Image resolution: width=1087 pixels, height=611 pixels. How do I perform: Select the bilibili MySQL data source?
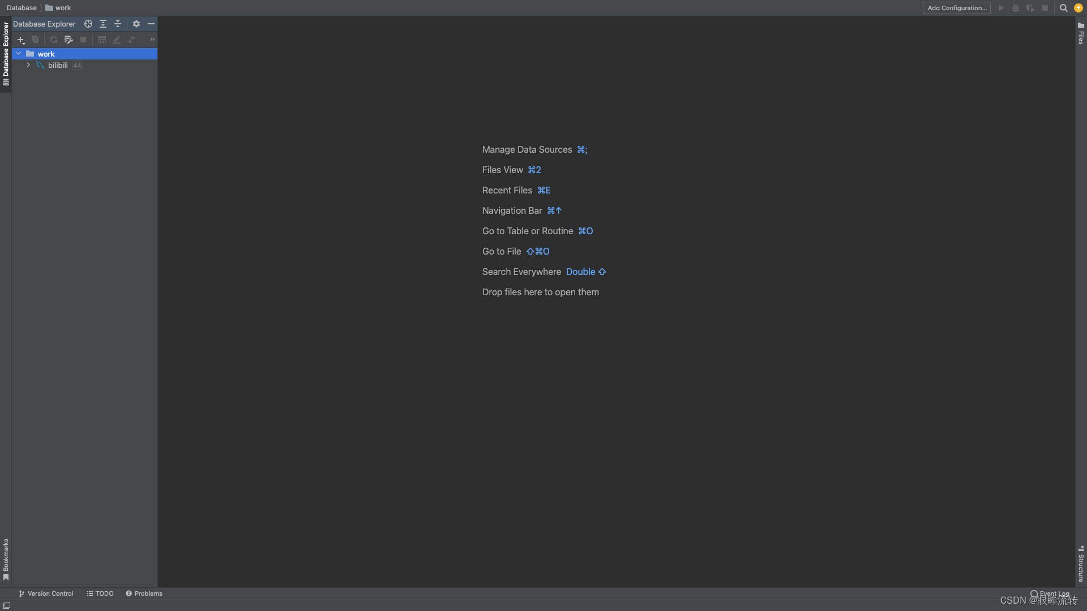[x=58, y=65]
